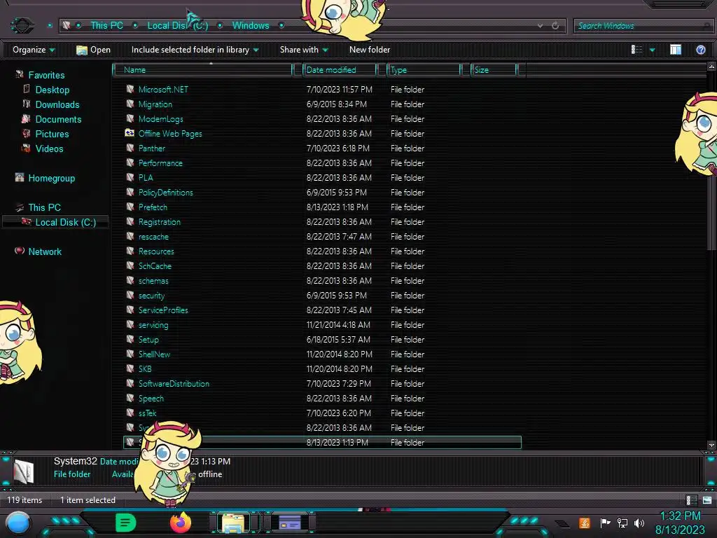The width and height of the screenshot is (717, 538).
Task: Change view using the view layout icon
Action: click(636, 50)
